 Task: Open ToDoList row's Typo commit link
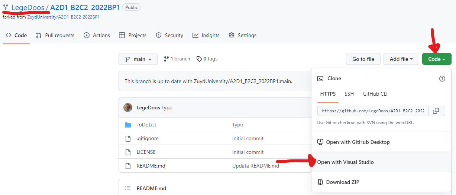pyautogui.click(x=238, y=125)
